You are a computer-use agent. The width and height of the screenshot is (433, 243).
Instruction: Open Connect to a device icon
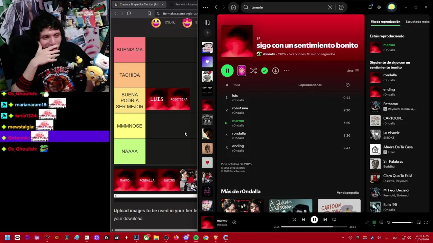click(381, 222)
